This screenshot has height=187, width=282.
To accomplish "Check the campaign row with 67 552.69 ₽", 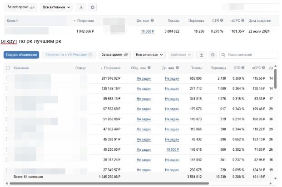I will coord(7,109).
